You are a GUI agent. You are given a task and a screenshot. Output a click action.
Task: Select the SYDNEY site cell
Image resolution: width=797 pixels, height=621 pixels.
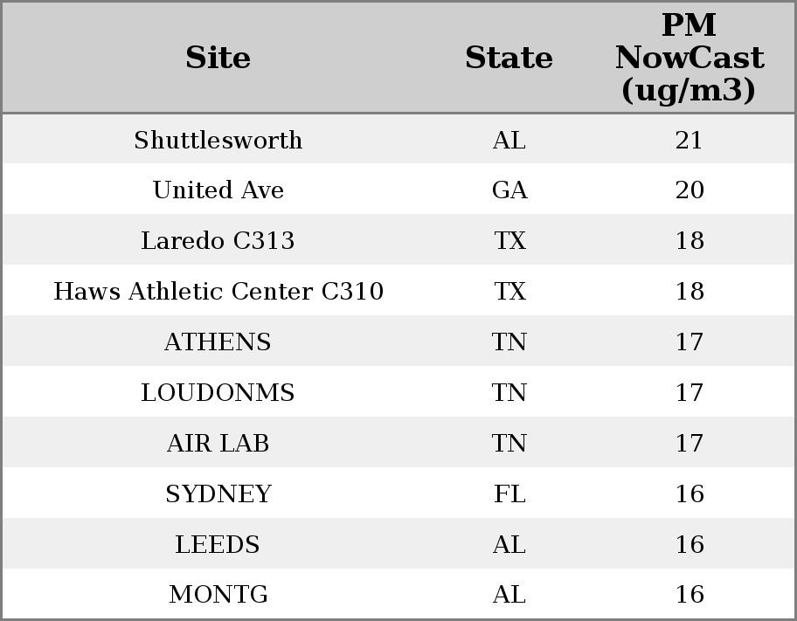218,493
